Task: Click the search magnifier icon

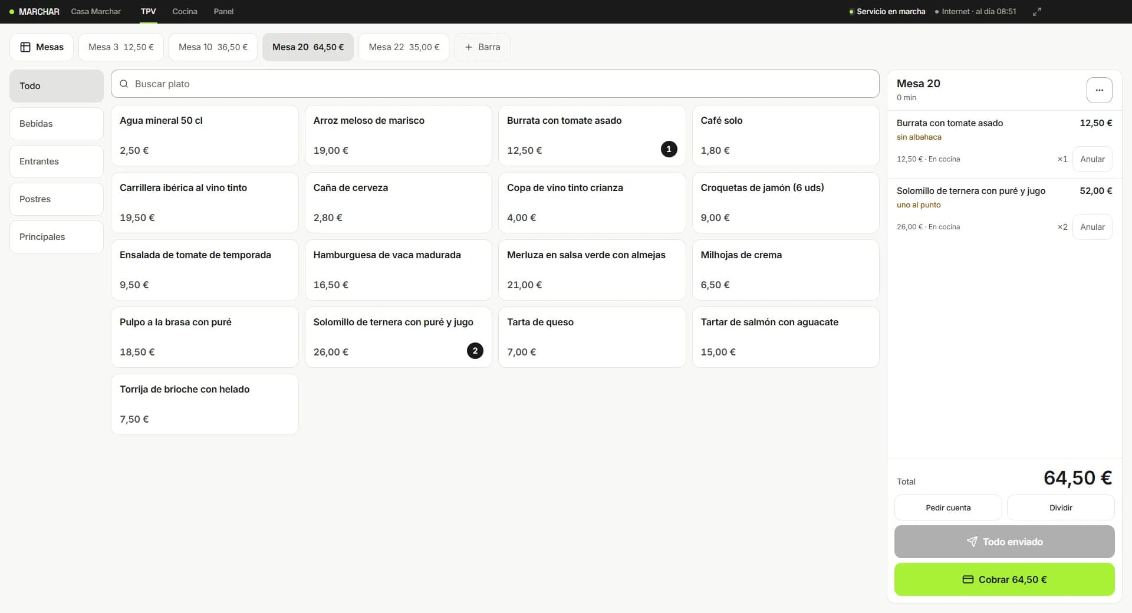Action: (x=124, y=84)
